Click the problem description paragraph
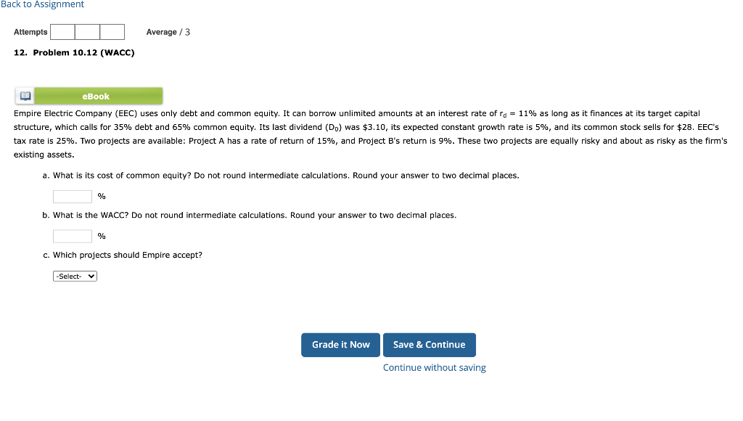 (x=363, y=134)
